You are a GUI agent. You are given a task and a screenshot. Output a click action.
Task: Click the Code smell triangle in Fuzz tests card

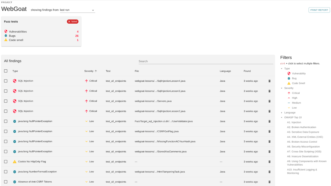6,40
